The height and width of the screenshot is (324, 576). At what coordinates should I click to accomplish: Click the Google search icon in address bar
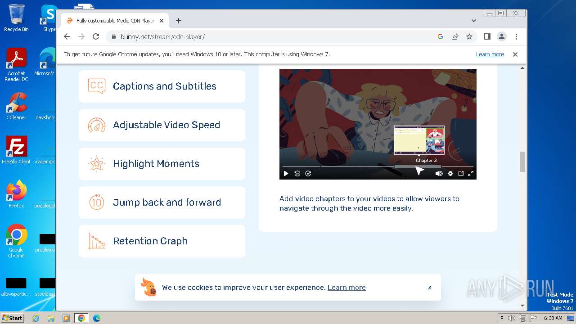click(441, 37)
